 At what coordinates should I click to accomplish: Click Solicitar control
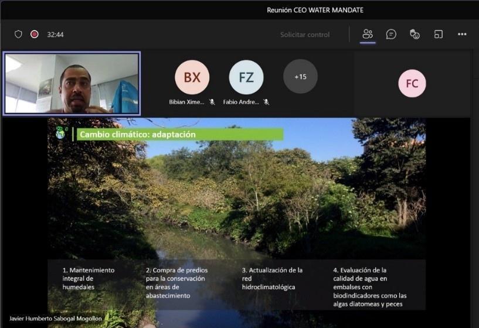[305, 35]
